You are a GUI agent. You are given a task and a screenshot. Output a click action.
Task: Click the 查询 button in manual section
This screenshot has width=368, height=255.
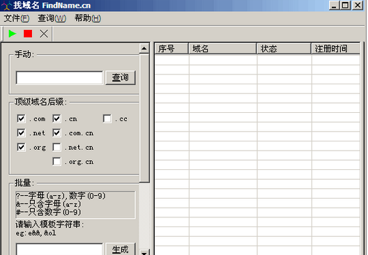121,77
